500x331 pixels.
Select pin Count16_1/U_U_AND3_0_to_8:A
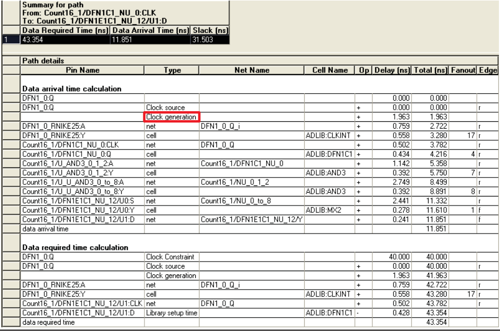pyautogui.click(x=83, y=182)
